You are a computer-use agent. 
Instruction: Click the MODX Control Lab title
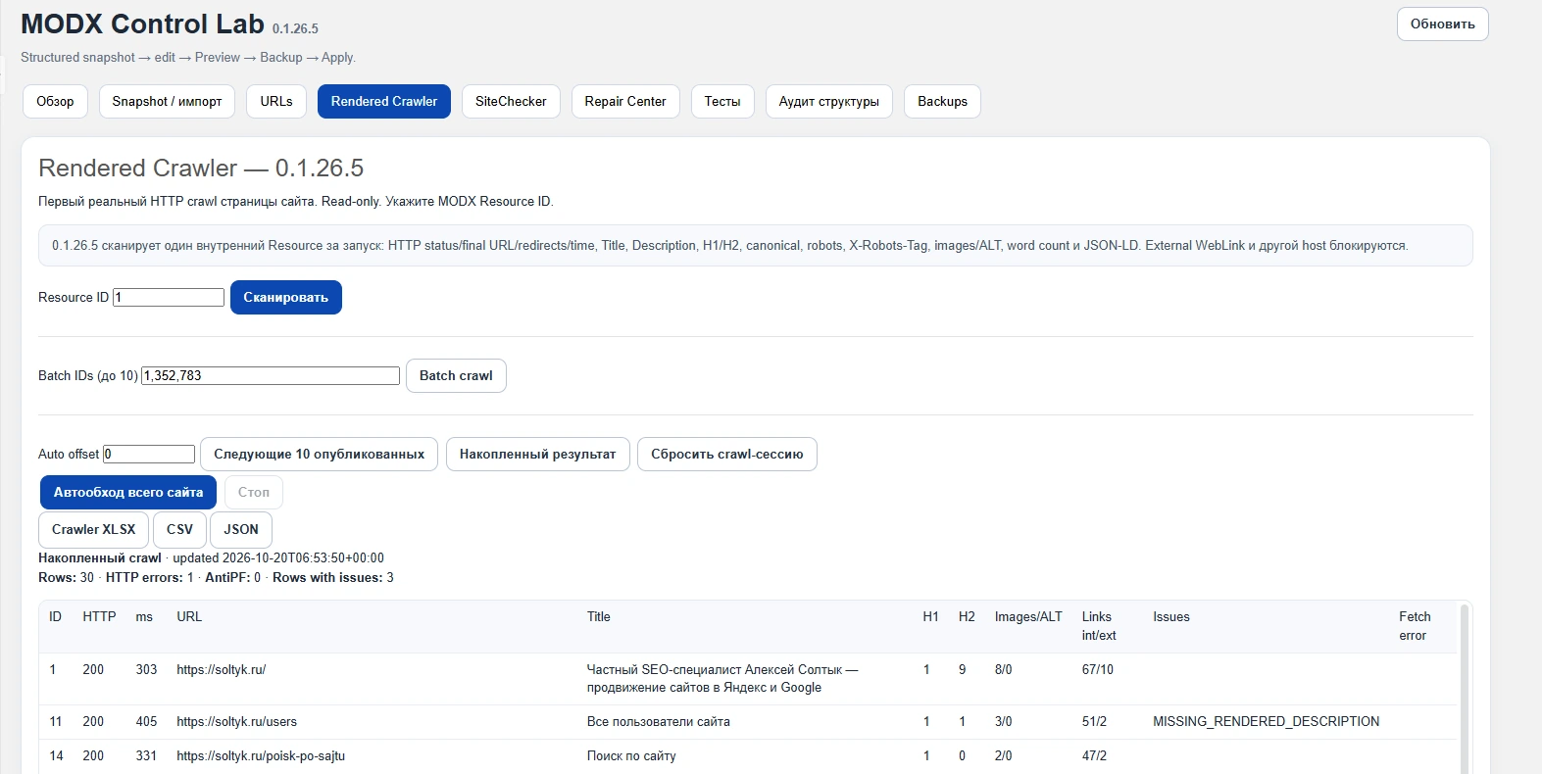[x=143, y=24]
